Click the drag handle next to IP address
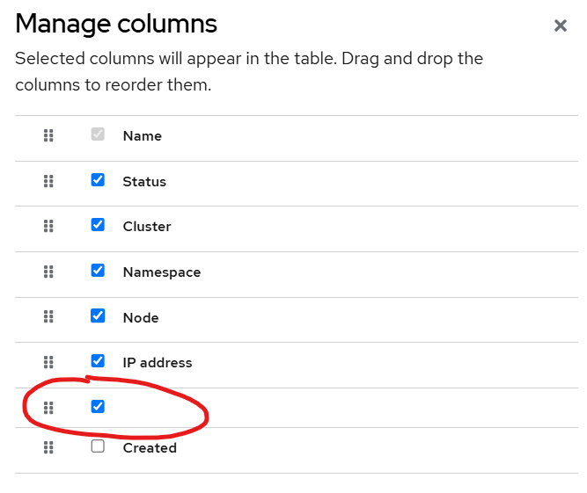 click(48, 362)
